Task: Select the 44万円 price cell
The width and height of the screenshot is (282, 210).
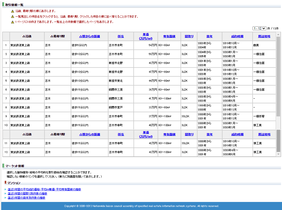Action: 146,81
